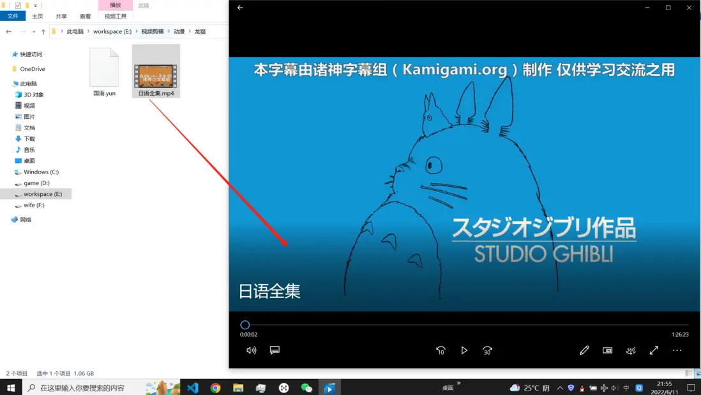Switch to mini view mode
Viewport: 701px width, 395px height.
[x=607, y=350]
